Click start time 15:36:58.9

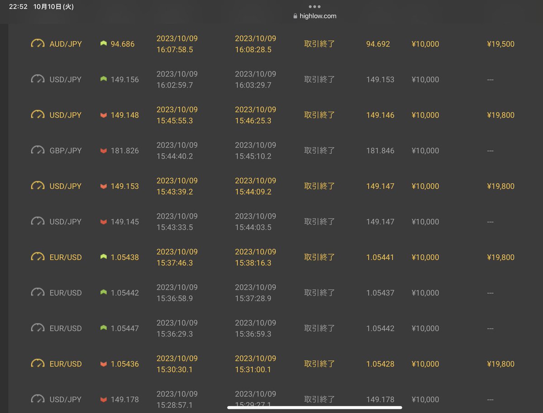pos(175,298)
